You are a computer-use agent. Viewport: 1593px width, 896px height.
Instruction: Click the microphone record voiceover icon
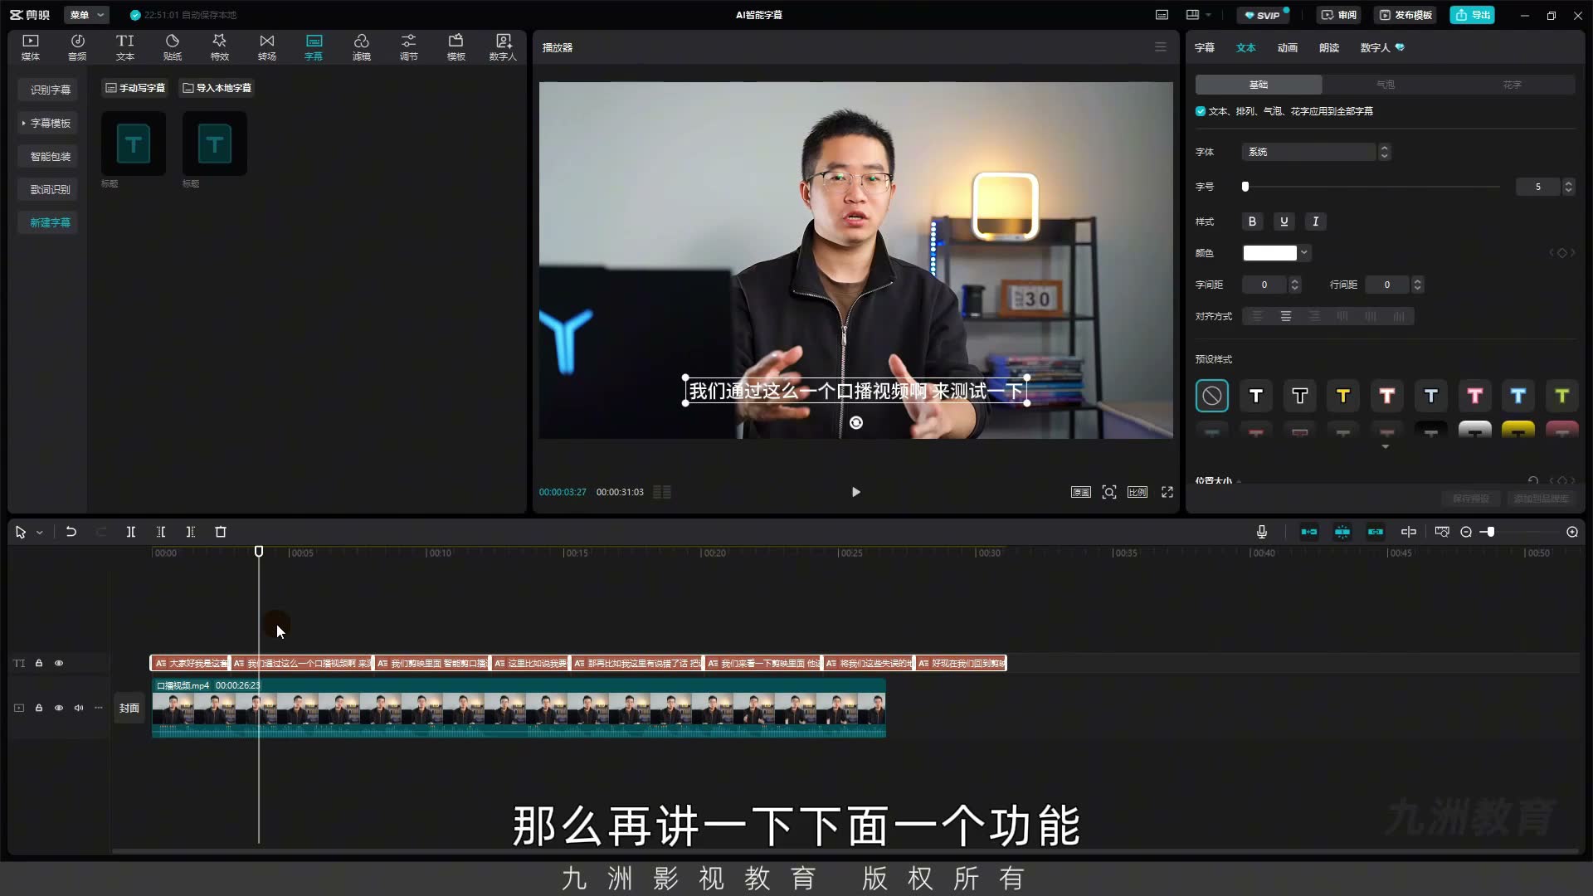(x=1261, y=532)
